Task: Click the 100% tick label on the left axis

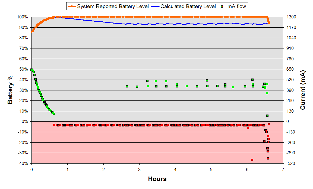Action: [x=23, y=17]
